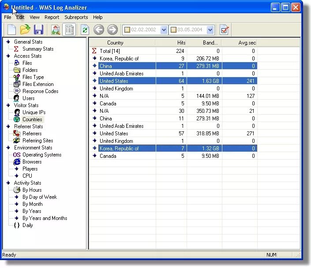Viewport: 311px width, 268px height.
Task: Select the highlighted China row with 27 hits
Action: point(174,66)
